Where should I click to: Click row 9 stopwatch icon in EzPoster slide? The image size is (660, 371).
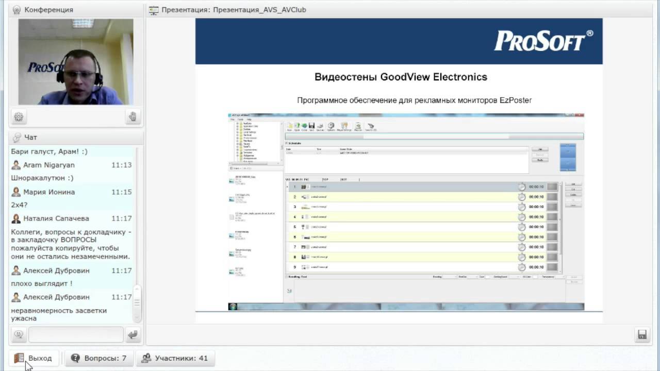[522, 267]
